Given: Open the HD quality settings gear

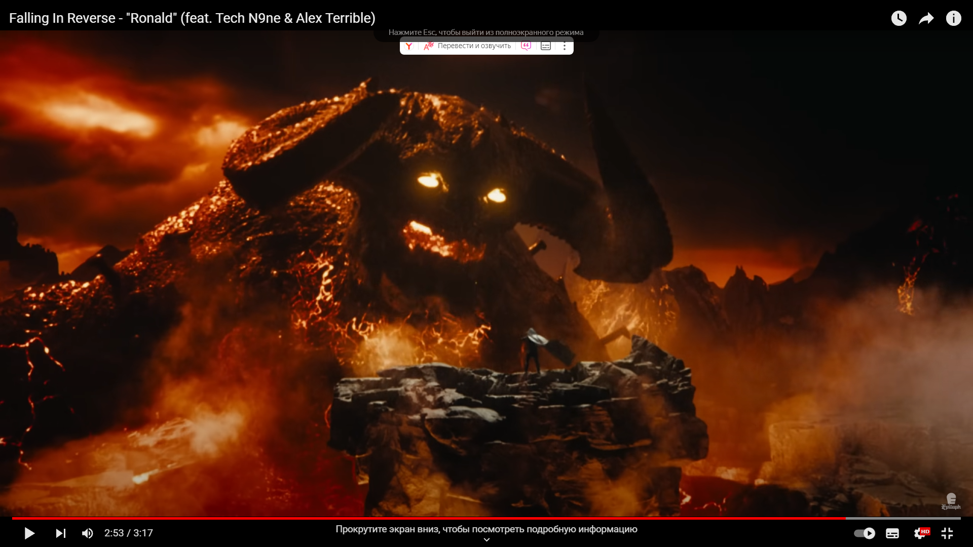Looking at the screenshot, I should click(920, 533).
